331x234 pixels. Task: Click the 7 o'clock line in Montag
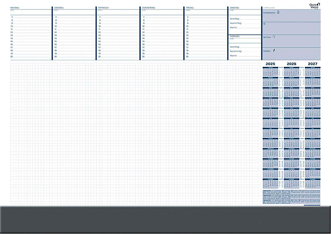pyautogui.click(x=31, y=17)
